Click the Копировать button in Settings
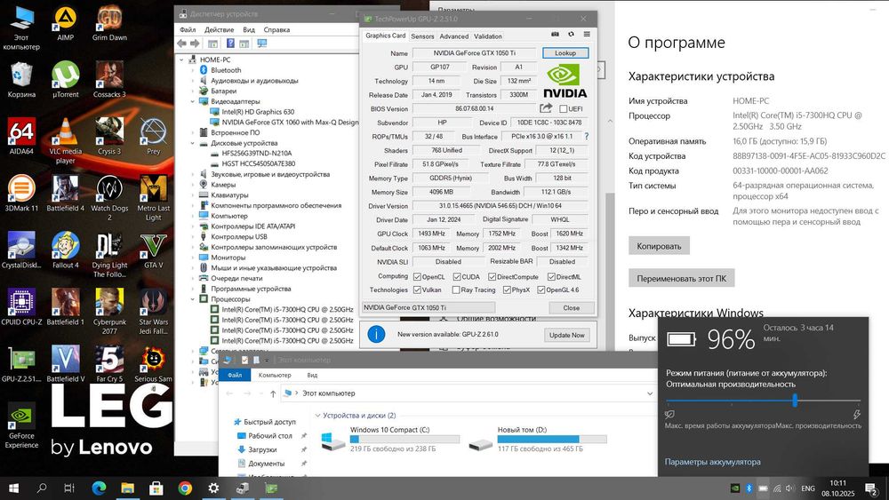This screenshot has width=889, height=500. click(x=659, y=246)
